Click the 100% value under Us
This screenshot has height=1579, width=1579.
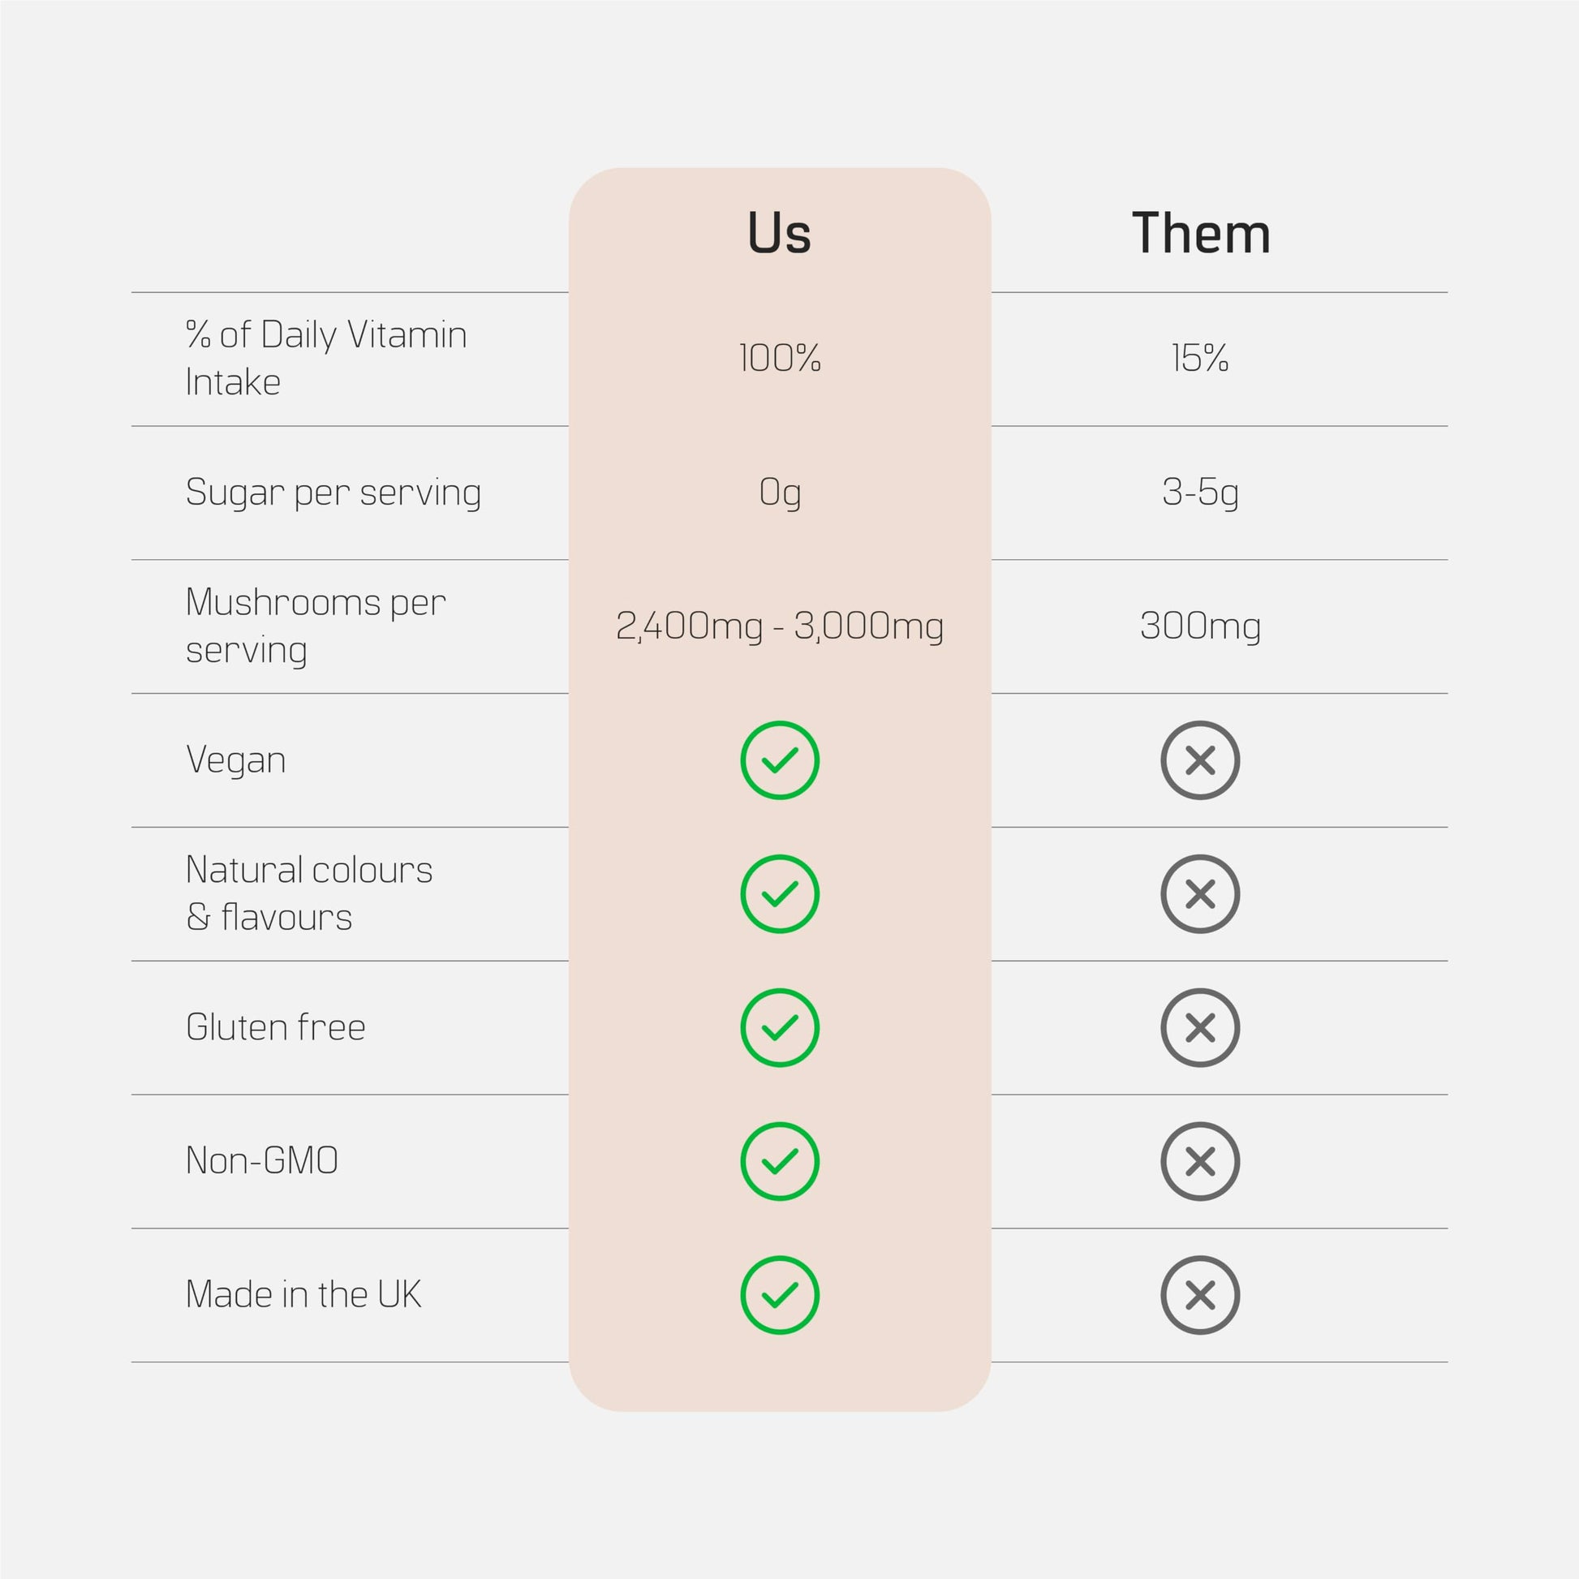780,359
